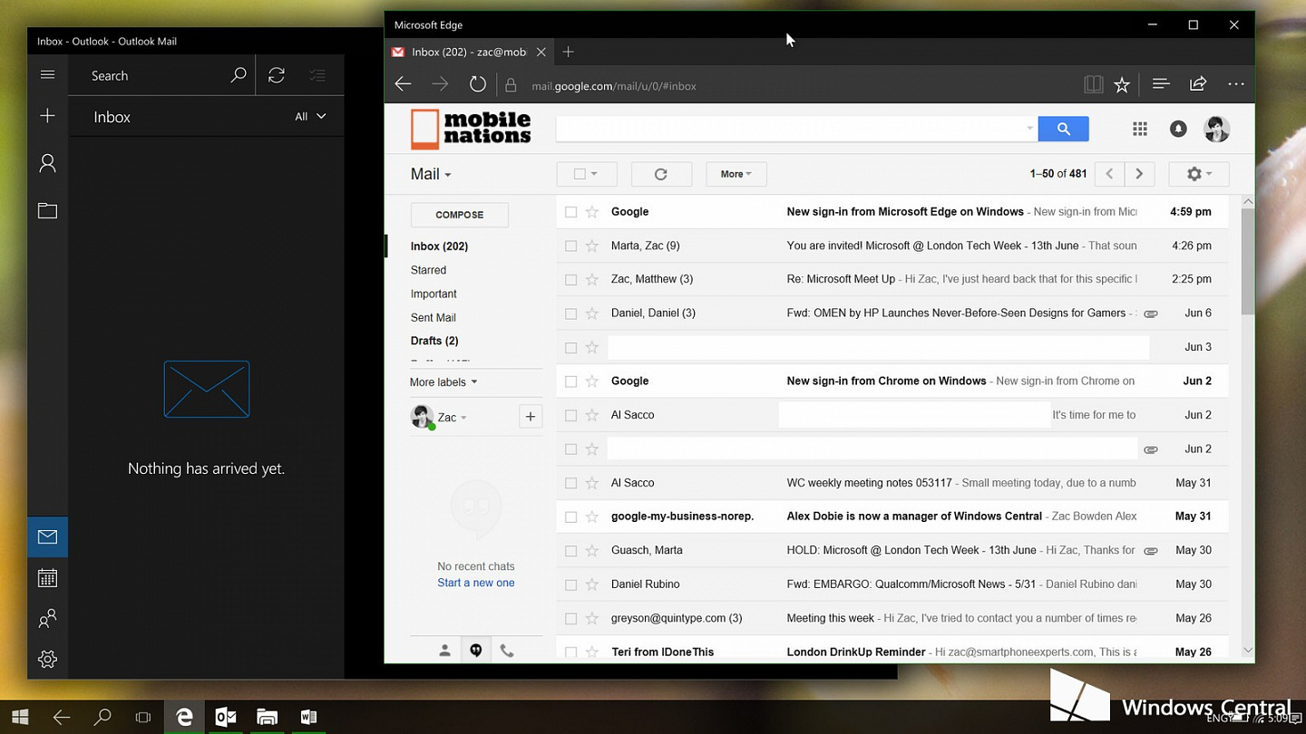Expand More labels in Gmail sidebar

[x=443, y=382]
